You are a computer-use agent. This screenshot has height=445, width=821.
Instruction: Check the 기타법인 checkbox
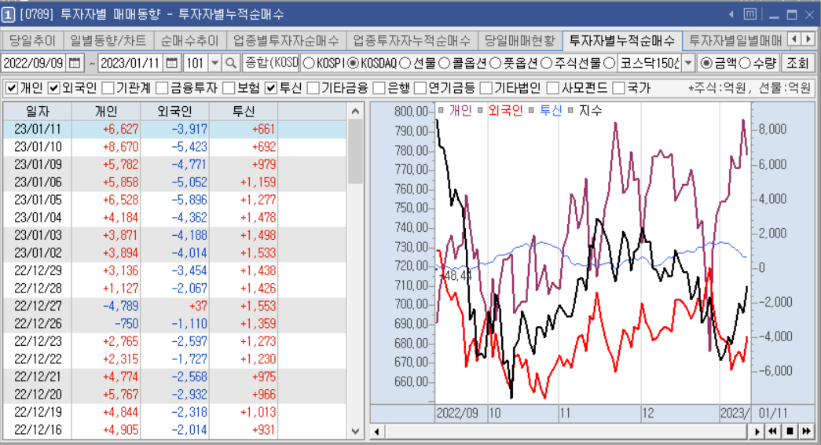point(486,88)
